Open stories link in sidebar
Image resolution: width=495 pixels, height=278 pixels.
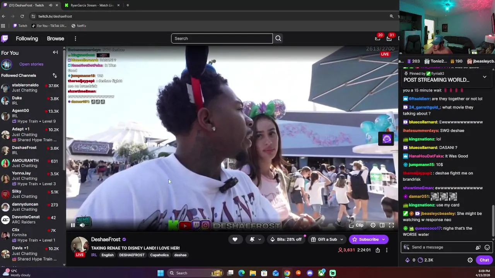[31, 64]
